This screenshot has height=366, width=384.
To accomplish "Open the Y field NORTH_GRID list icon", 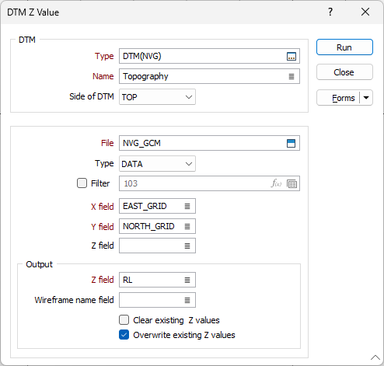I will click(x=187, y=226).
